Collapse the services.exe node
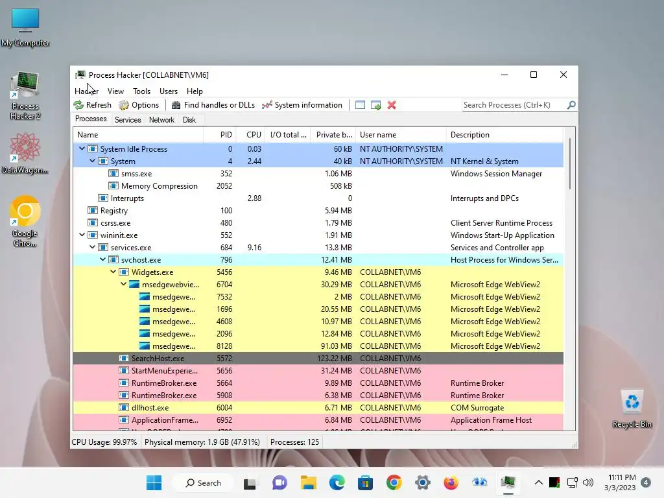 click(92, 247)
